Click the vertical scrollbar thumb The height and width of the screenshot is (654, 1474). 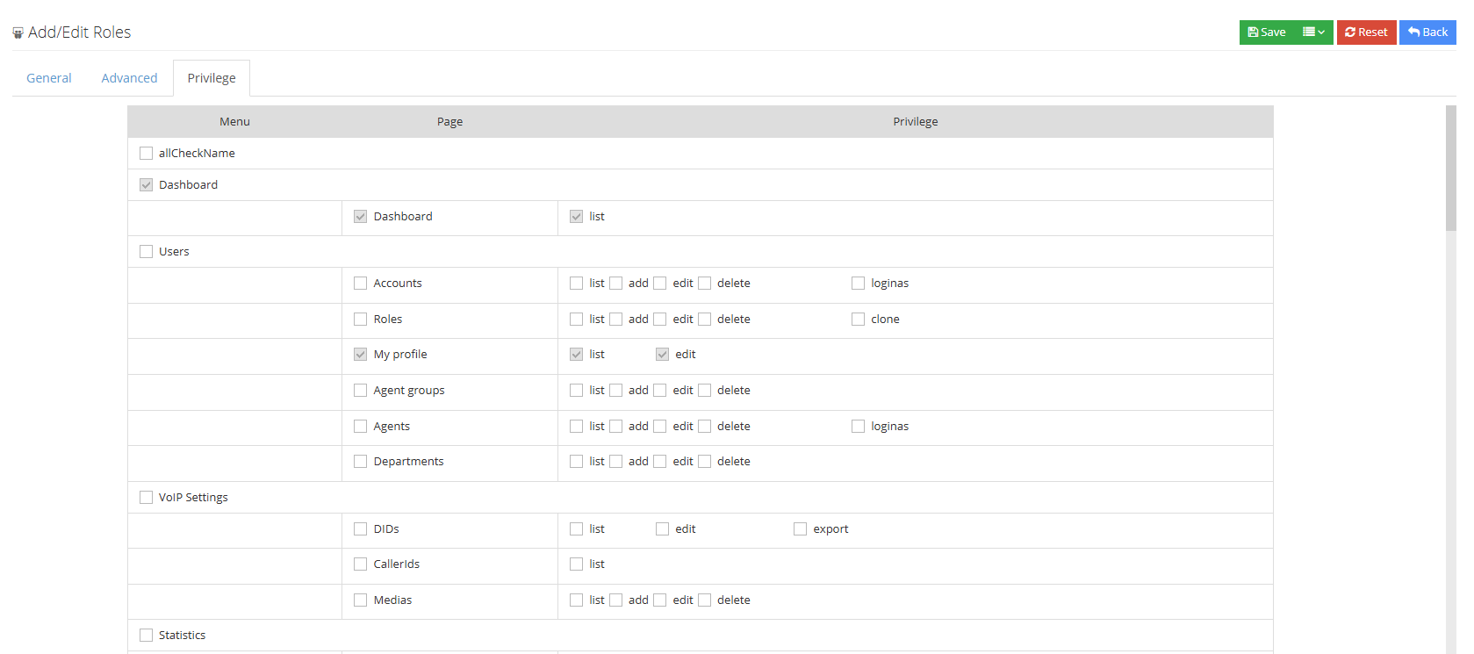coord(1451,169)
